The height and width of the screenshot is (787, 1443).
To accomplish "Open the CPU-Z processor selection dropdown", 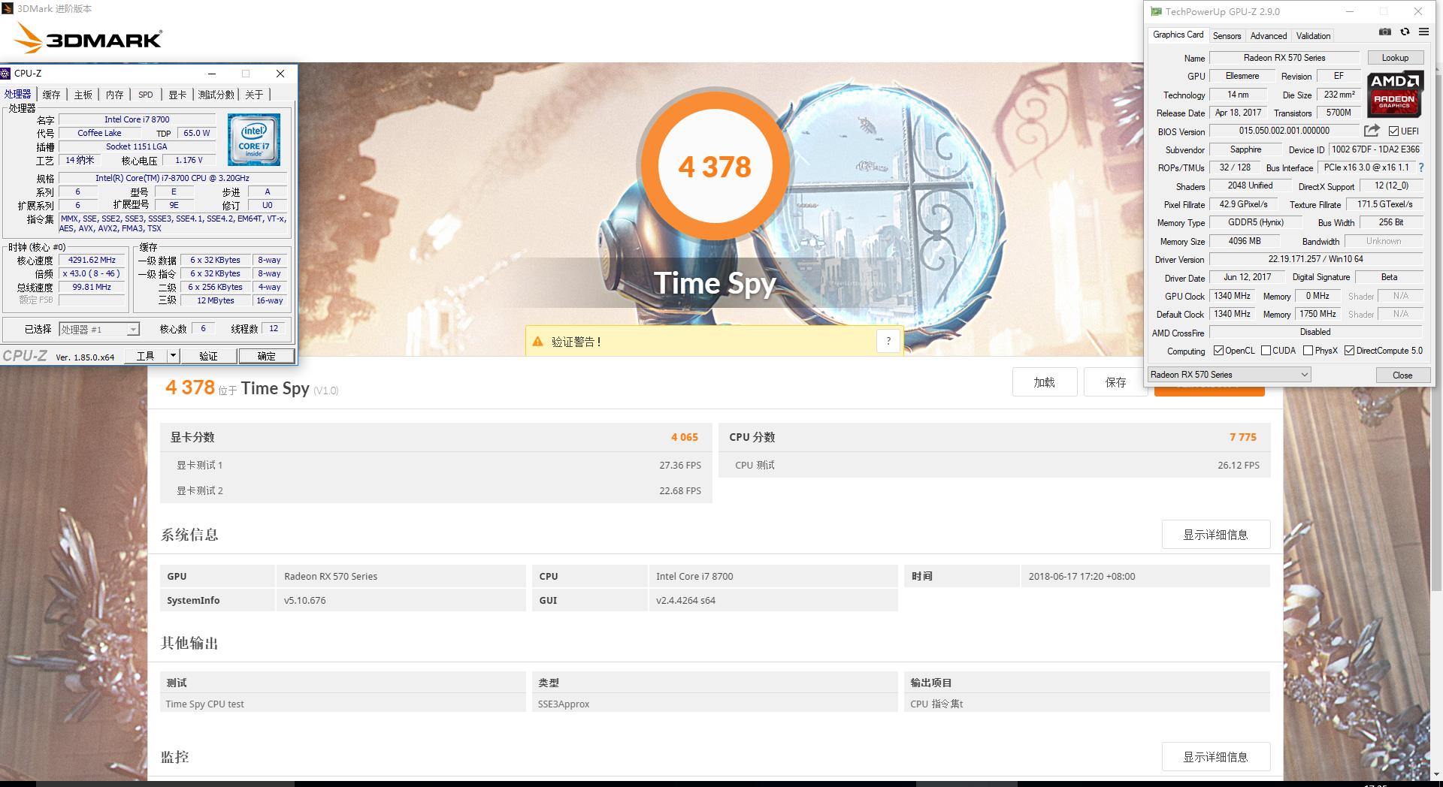I will [x=99, y=329].
